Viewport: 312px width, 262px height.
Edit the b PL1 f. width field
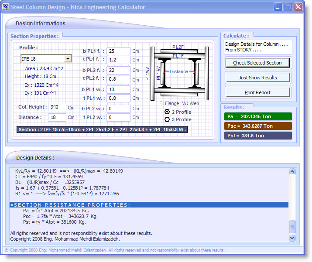coord(118,51)
